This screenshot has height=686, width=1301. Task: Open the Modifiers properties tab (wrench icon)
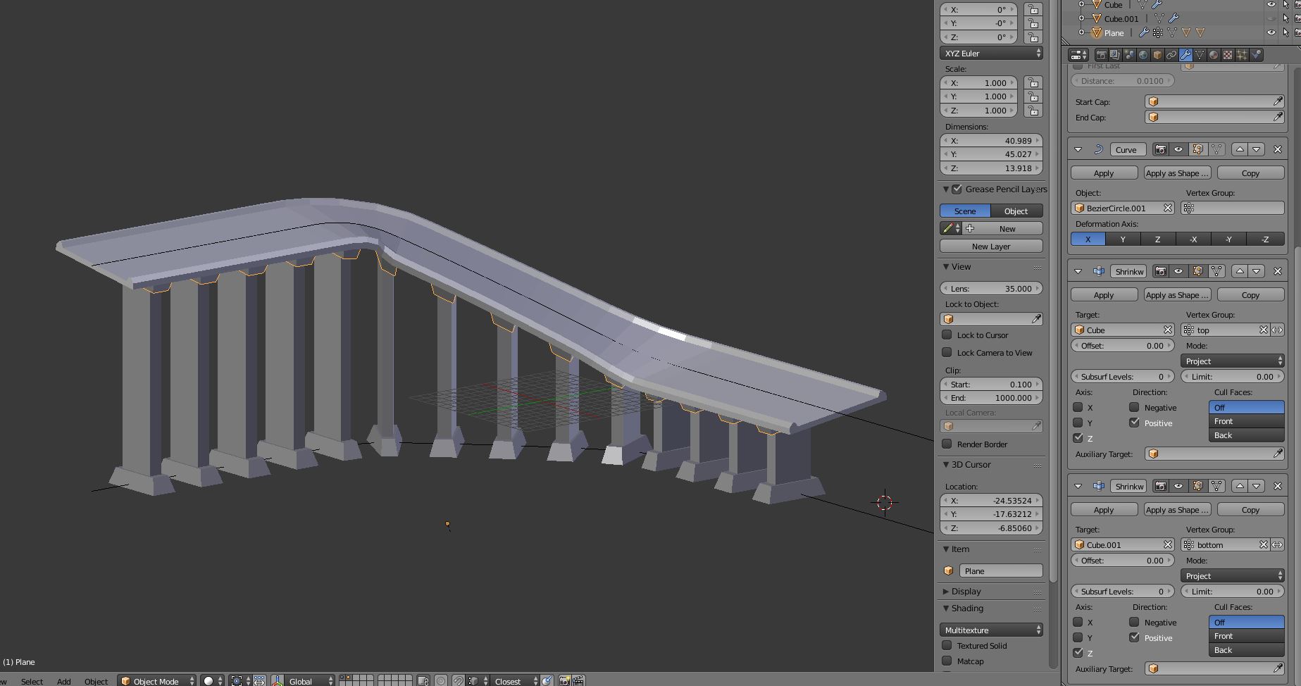click(1185, 54)
